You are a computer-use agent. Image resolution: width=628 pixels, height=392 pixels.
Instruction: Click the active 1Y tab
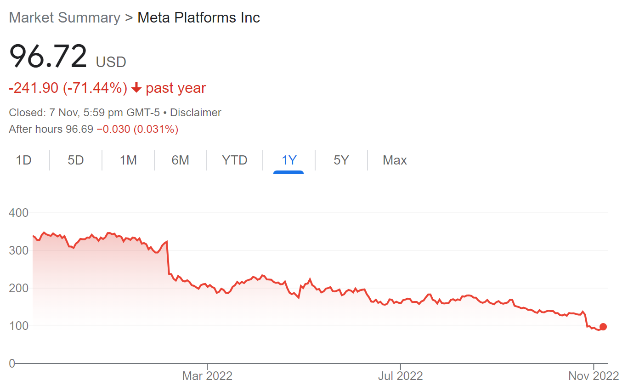pos(289,160)
